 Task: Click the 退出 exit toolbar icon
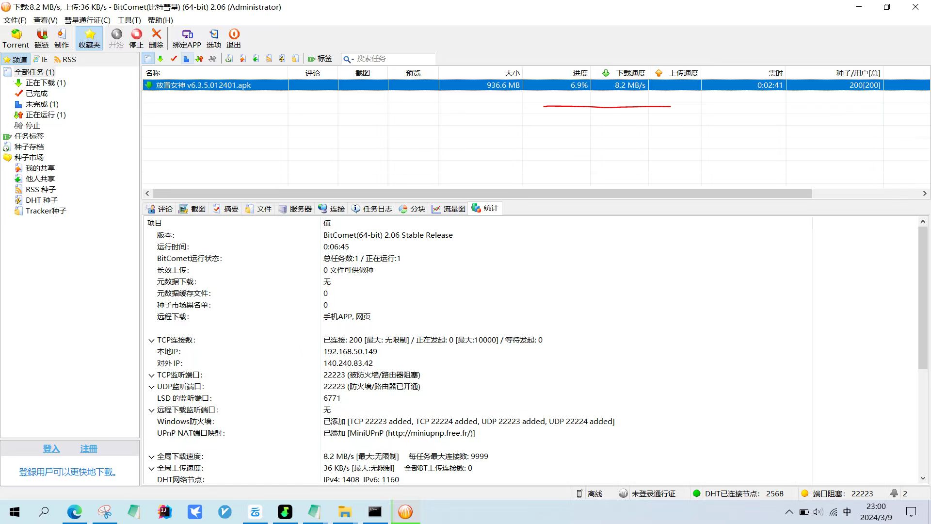pos(234,38)
